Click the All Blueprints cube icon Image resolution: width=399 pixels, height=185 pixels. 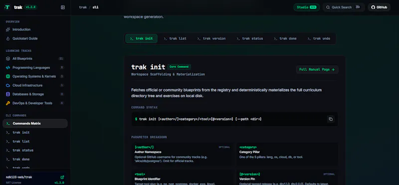point(8,58)
